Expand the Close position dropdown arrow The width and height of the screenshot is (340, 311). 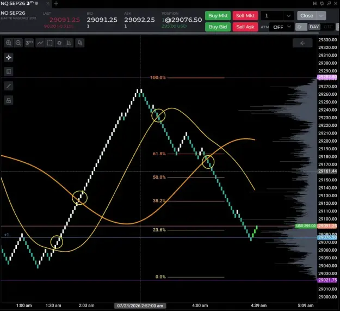pyautogui.click(x=321, y=16)
